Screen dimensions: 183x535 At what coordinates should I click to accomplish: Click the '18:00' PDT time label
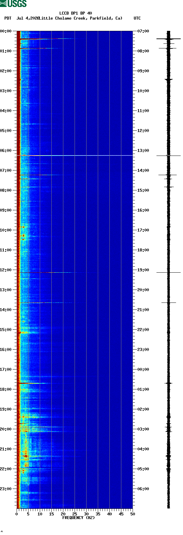[6, 389]
